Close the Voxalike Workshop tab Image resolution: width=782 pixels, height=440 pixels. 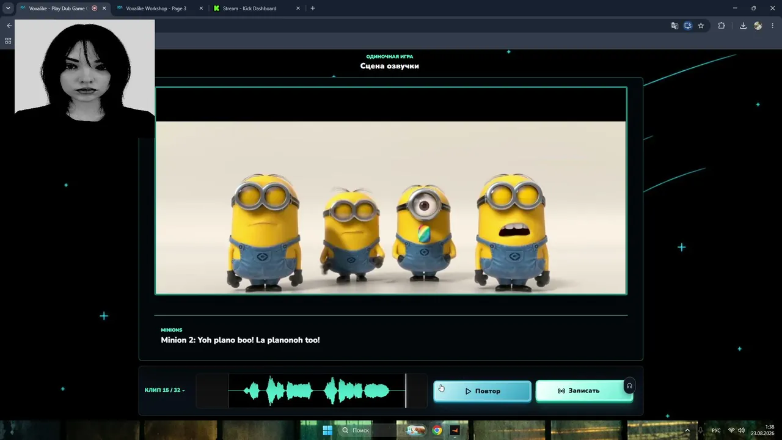point(201,9)
